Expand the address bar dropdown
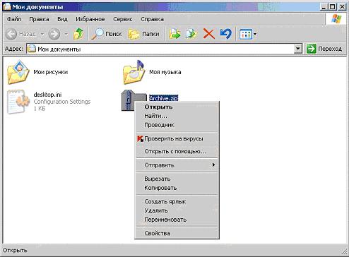Image resolution: width=349 pixels, height=257 pixels. [298, 49]
